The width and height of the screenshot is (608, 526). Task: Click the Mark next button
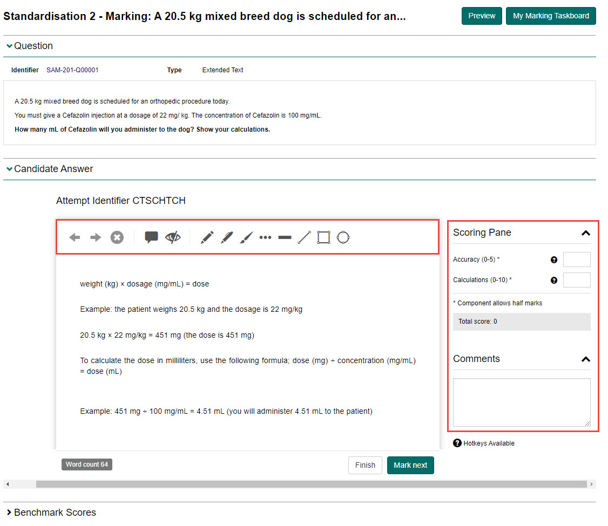[410, 465]
